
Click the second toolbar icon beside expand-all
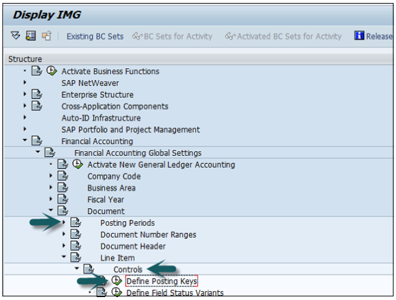pos(30,36)
